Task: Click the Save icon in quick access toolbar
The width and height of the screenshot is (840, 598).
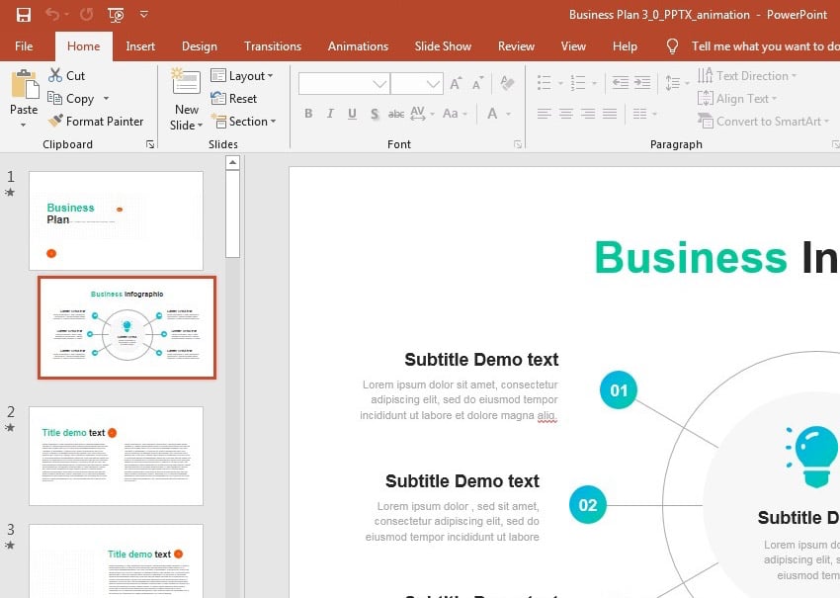Action: [23, 15]
